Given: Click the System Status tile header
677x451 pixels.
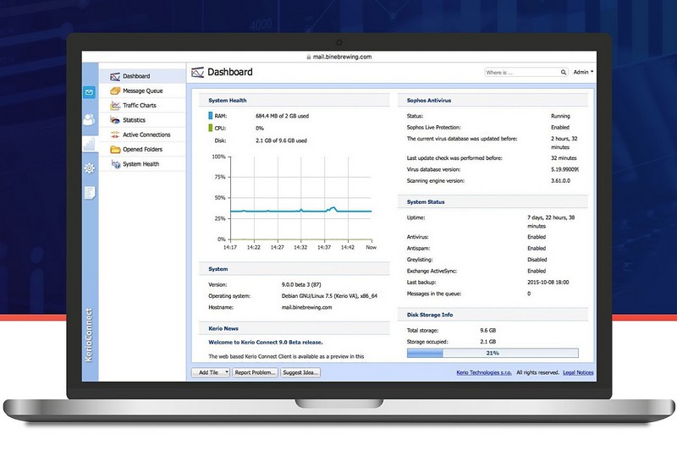Looking at the screenshot, I should point(493,201).
